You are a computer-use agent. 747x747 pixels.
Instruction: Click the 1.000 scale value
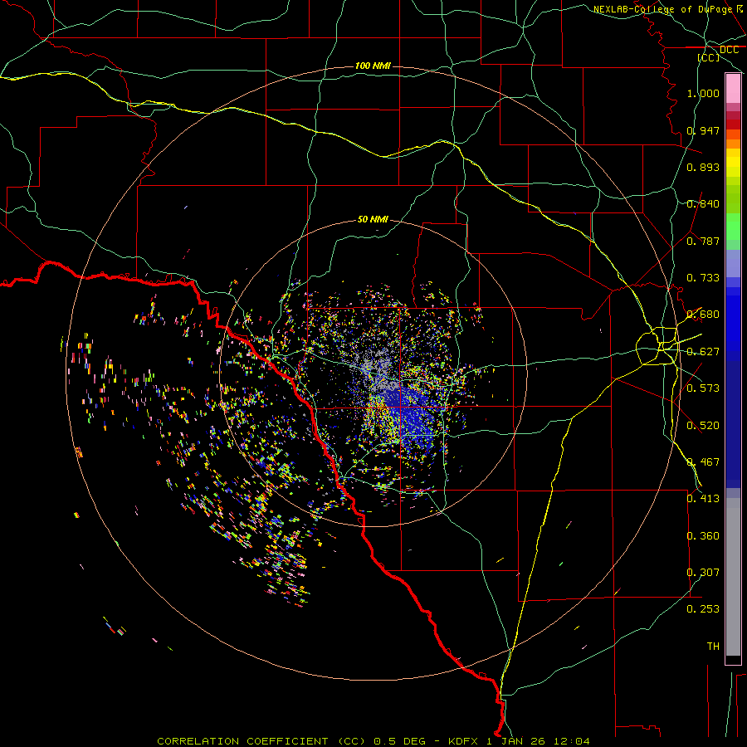703,93
